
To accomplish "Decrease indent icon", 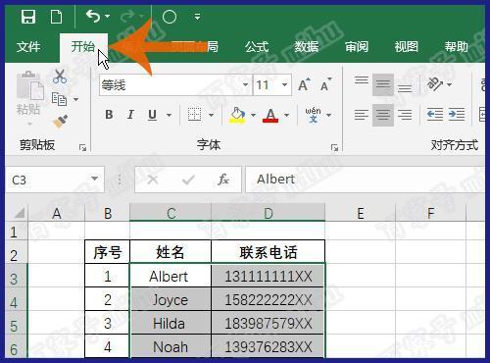I will click(435, 115).
